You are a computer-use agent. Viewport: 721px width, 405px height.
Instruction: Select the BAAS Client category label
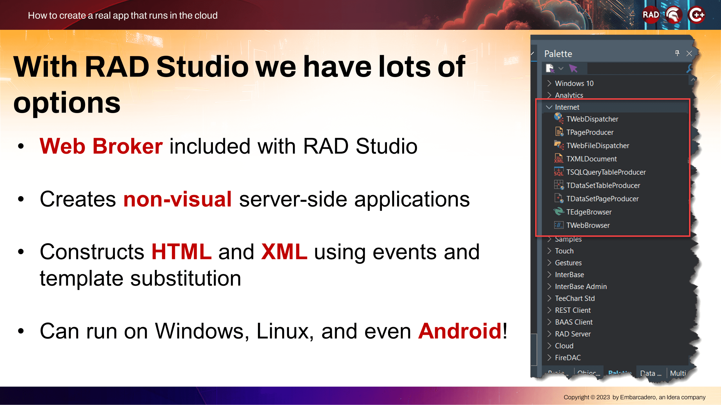574,322
